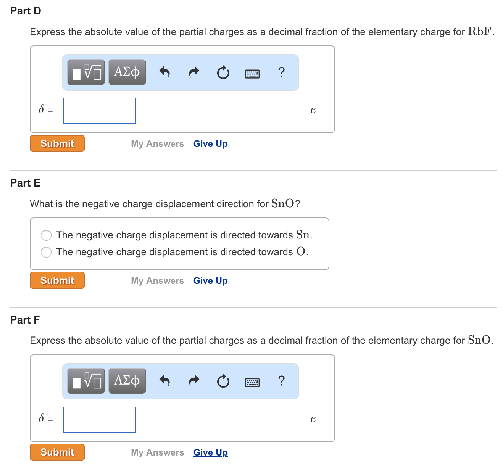Screen dimensions: 503x470
Task: Open the Greek symbols menu in Part D
Action: coord(127,72)
